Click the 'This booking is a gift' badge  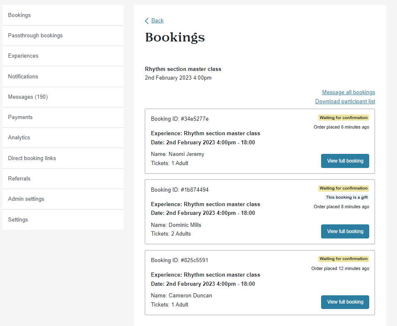(x=347, y=197)
